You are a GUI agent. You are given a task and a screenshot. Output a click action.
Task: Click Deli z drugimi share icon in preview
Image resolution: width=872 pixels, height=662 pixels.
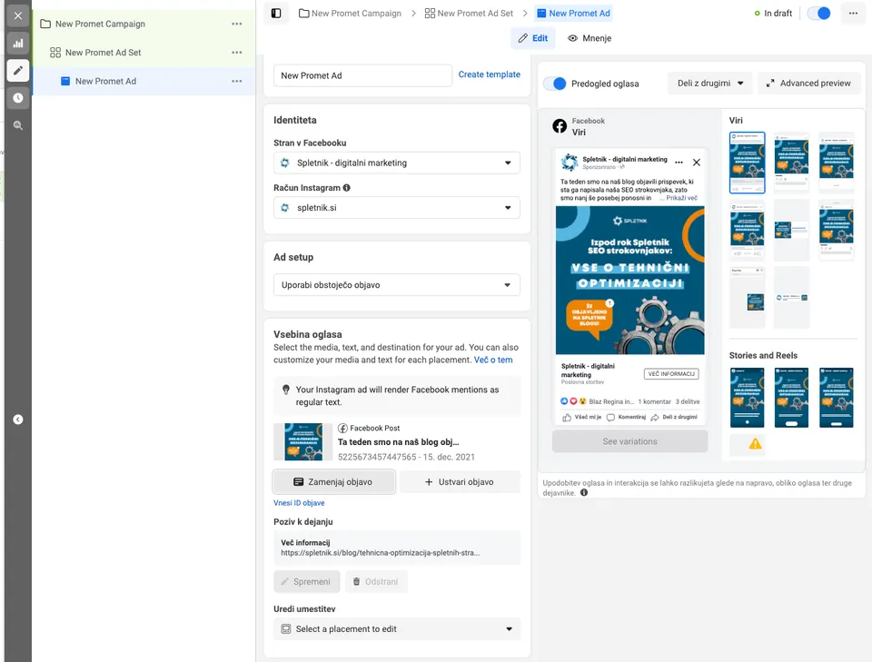[655, 418]
